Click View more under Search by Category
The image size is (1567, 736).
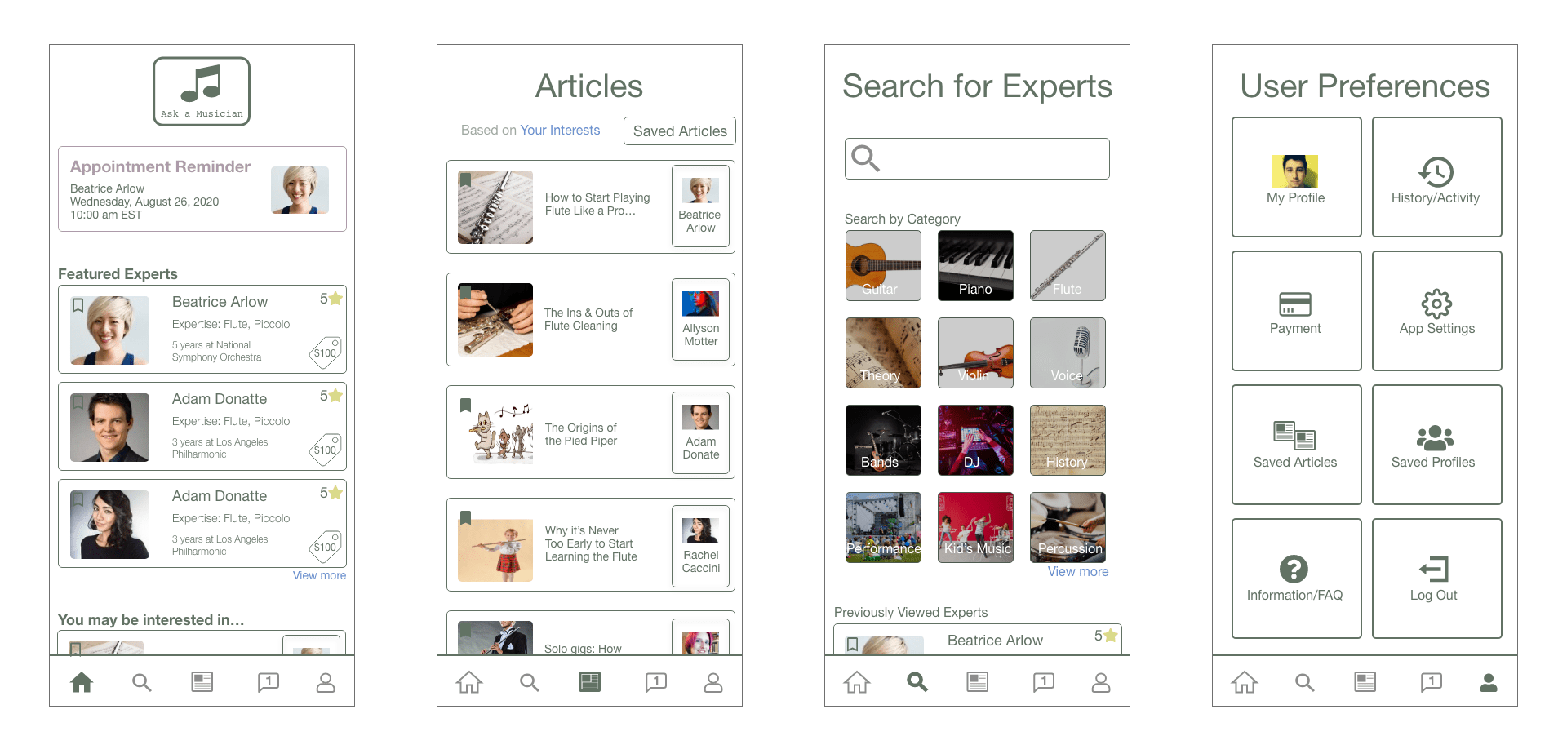(x=1078, y=572)
